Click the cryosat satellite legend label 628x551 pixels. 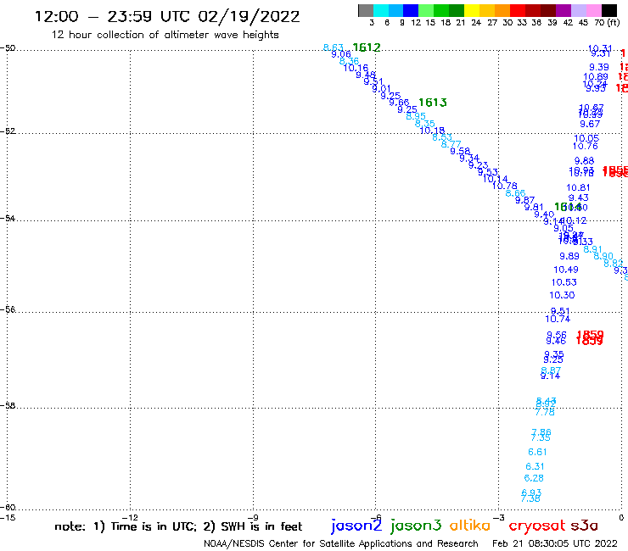(x=536, y=526)
